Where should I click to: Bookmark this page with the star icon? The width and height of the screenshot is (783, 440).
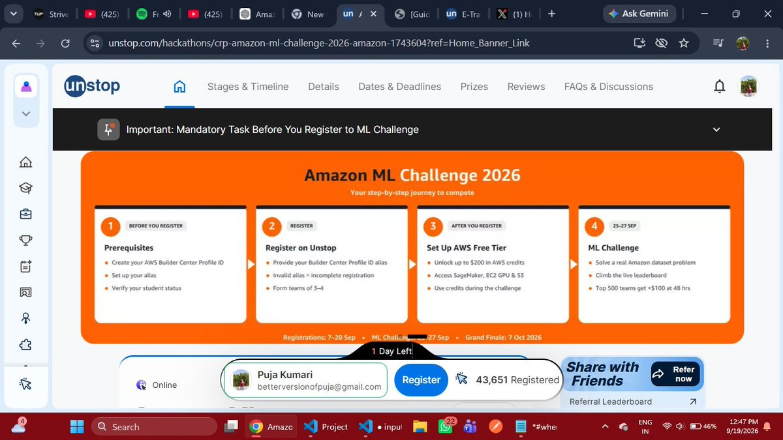coord(684,43)
